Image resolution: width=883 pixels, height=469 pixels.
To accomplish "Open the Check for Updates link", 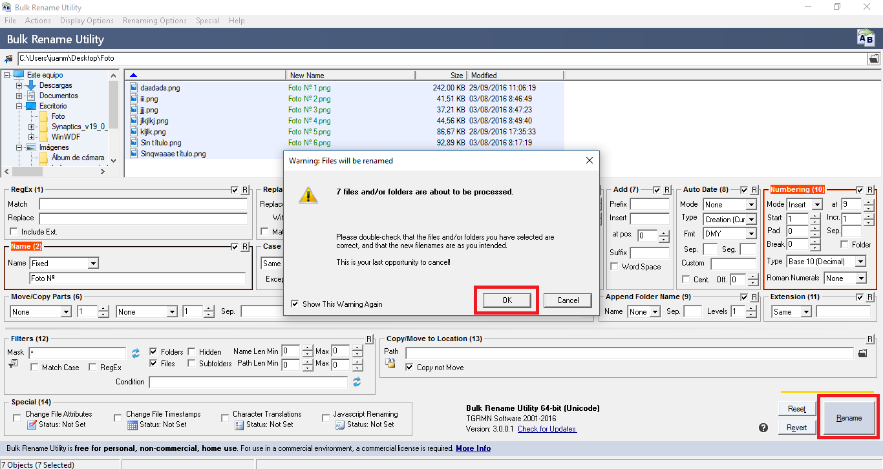I will 547,429.
